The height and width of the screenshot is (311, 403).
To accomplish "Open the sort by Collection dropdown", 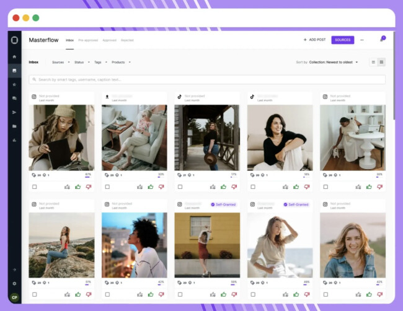I will [334, 62].
